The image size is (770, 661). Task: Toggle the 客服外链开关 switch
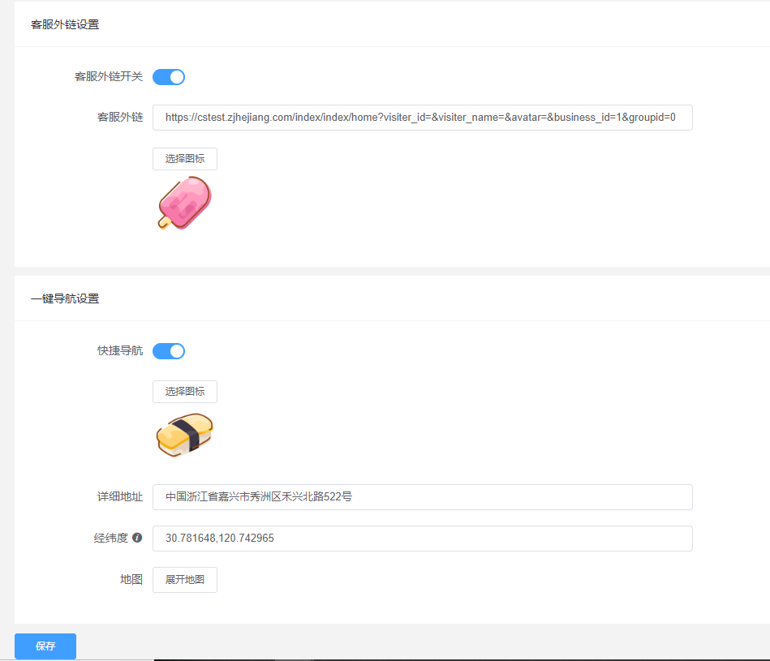pos(169,77)
